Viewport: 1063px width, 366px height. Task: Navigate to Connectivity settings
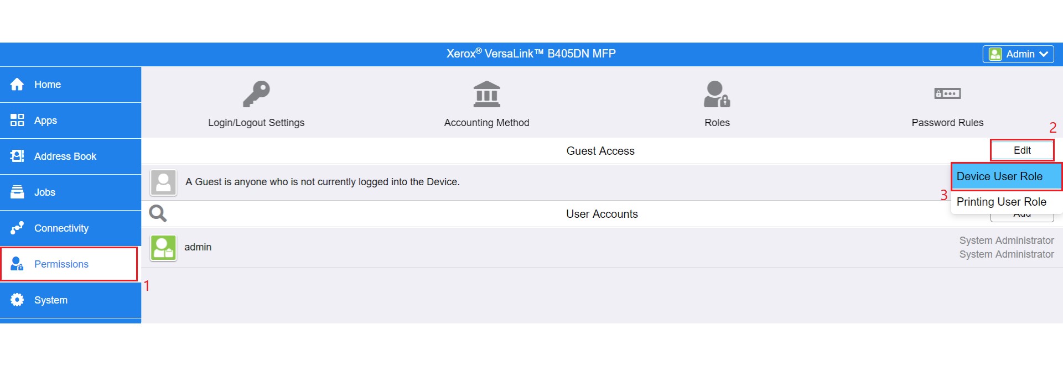[61, 228]
